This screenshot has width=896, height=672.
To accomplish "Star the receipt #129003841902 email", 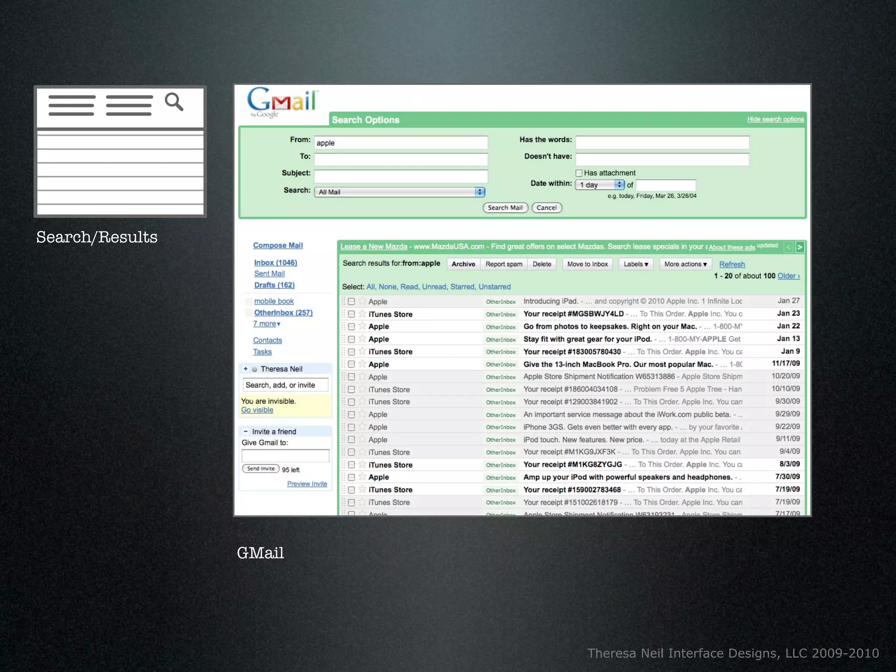I will click(362, 402).
